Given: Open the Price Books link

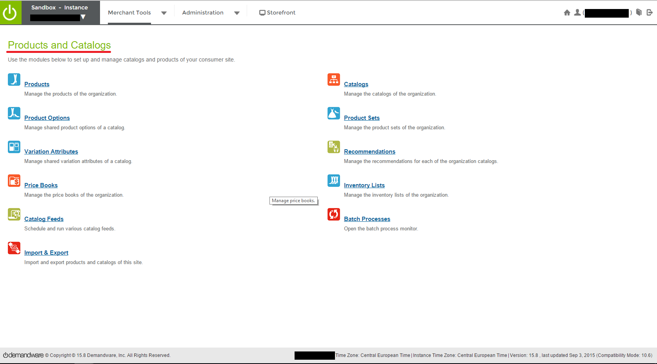Looking at the screenshot, I should (x=41, y=185).
